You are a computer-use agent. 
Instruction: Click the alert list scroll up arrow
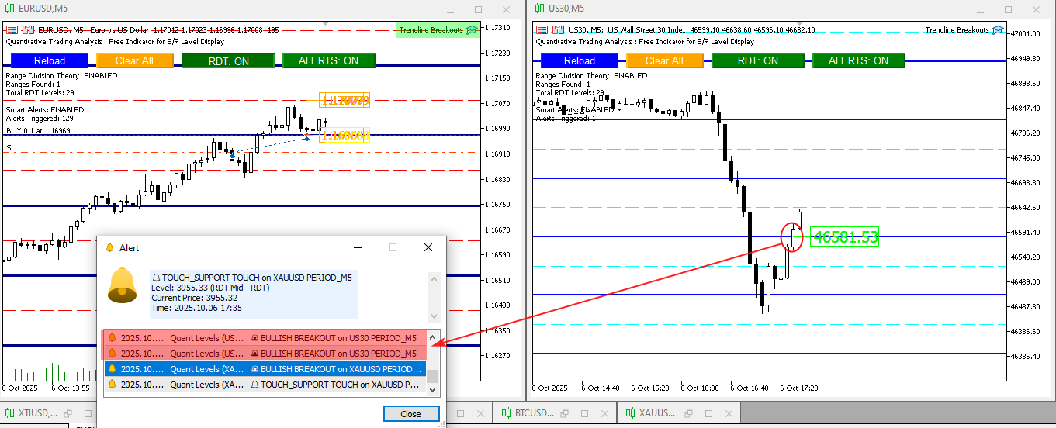(433, 337)
